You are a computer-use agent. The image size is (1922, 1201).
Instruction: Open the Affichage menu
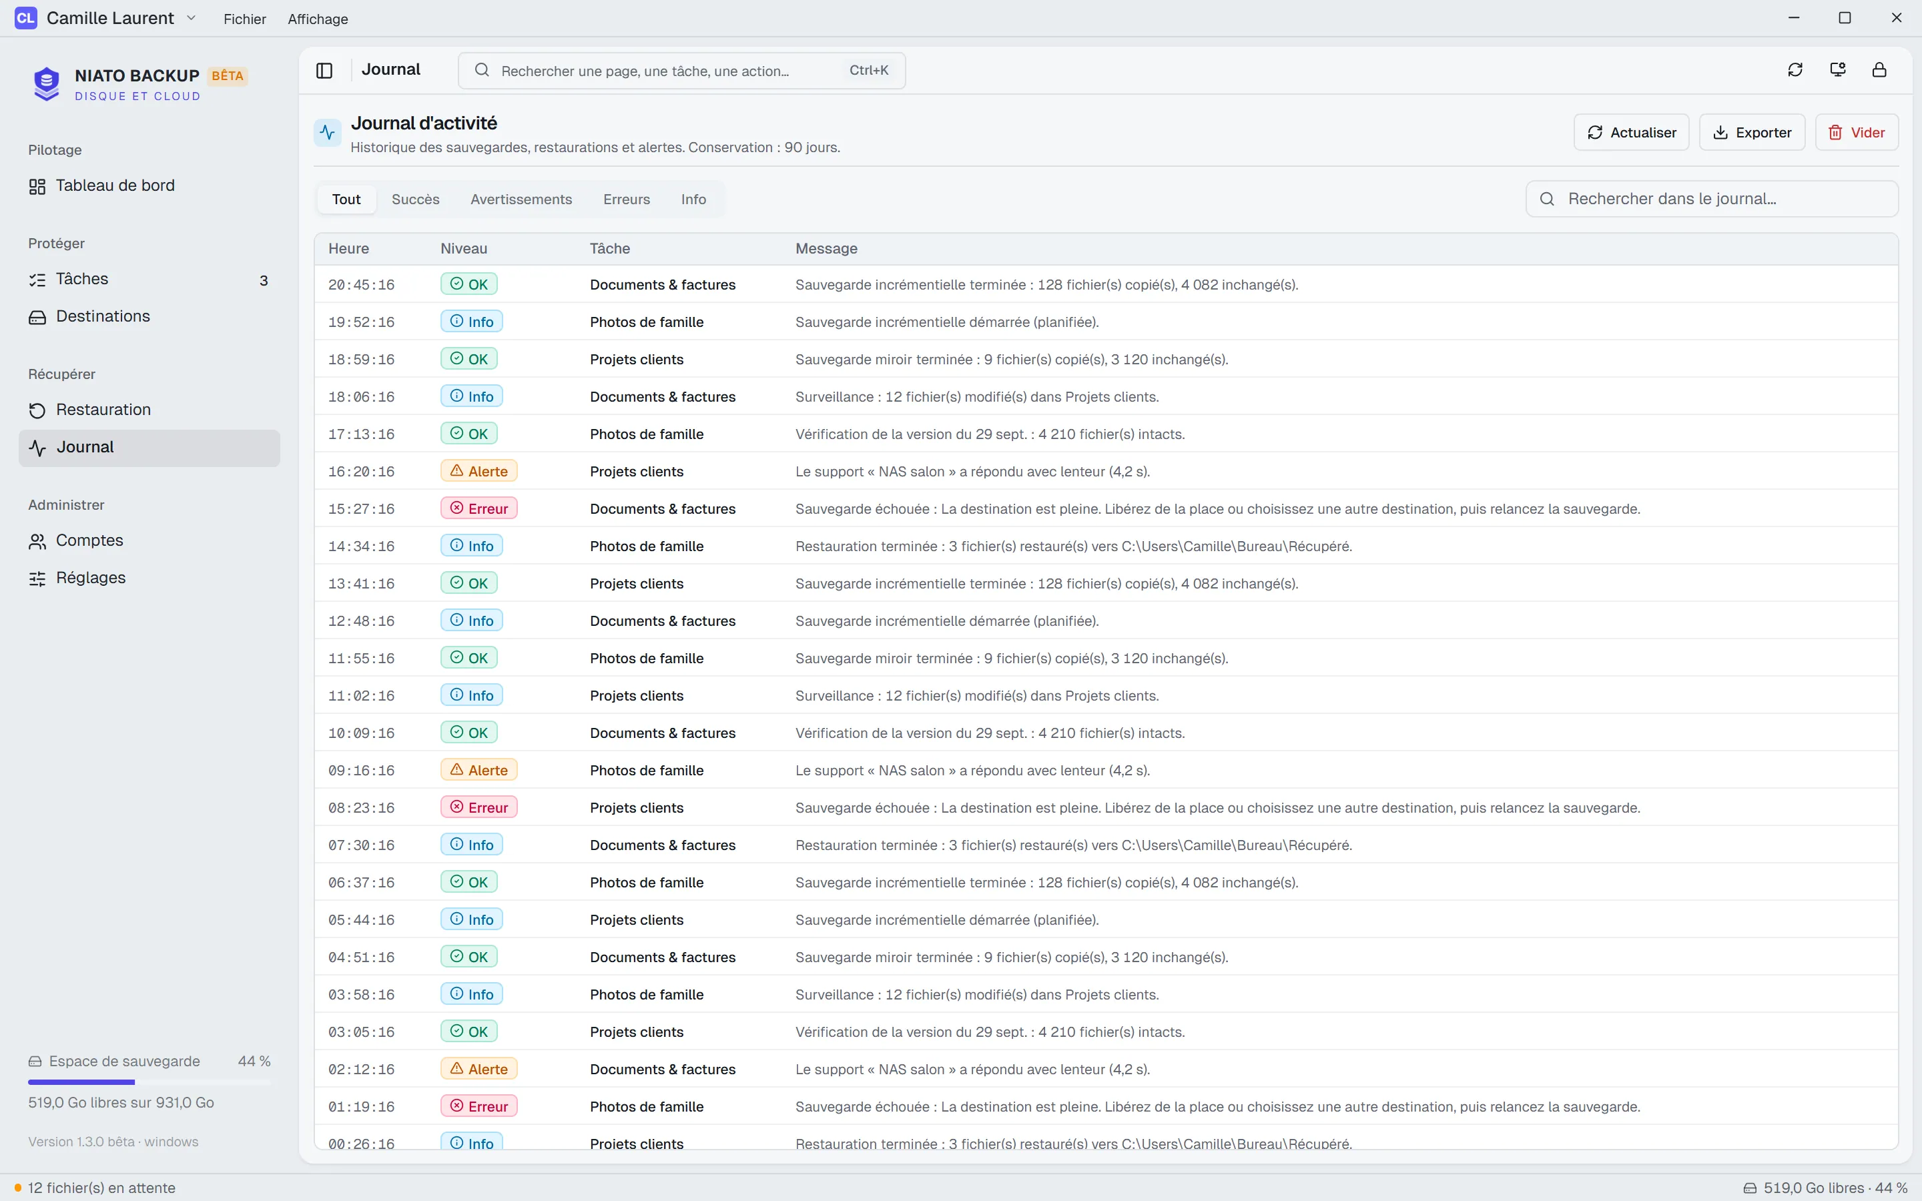pyautogui.click(x=318, y=19)
